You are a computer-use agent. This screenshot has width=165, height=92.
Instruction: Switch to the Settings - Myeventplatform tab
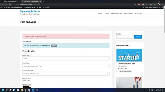[11, 2]
